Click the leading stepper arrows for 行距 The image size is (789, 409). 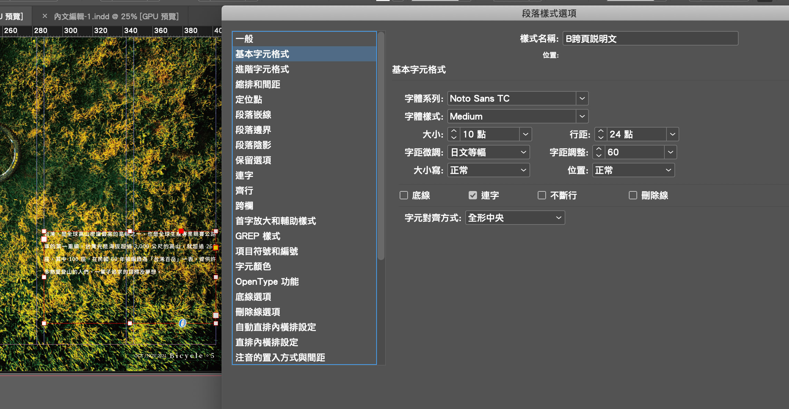click(x=601, y=134)
